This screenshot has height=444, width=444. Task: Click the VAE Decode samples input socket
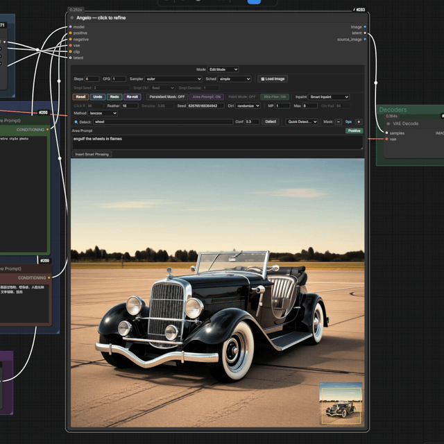(386, 133)
